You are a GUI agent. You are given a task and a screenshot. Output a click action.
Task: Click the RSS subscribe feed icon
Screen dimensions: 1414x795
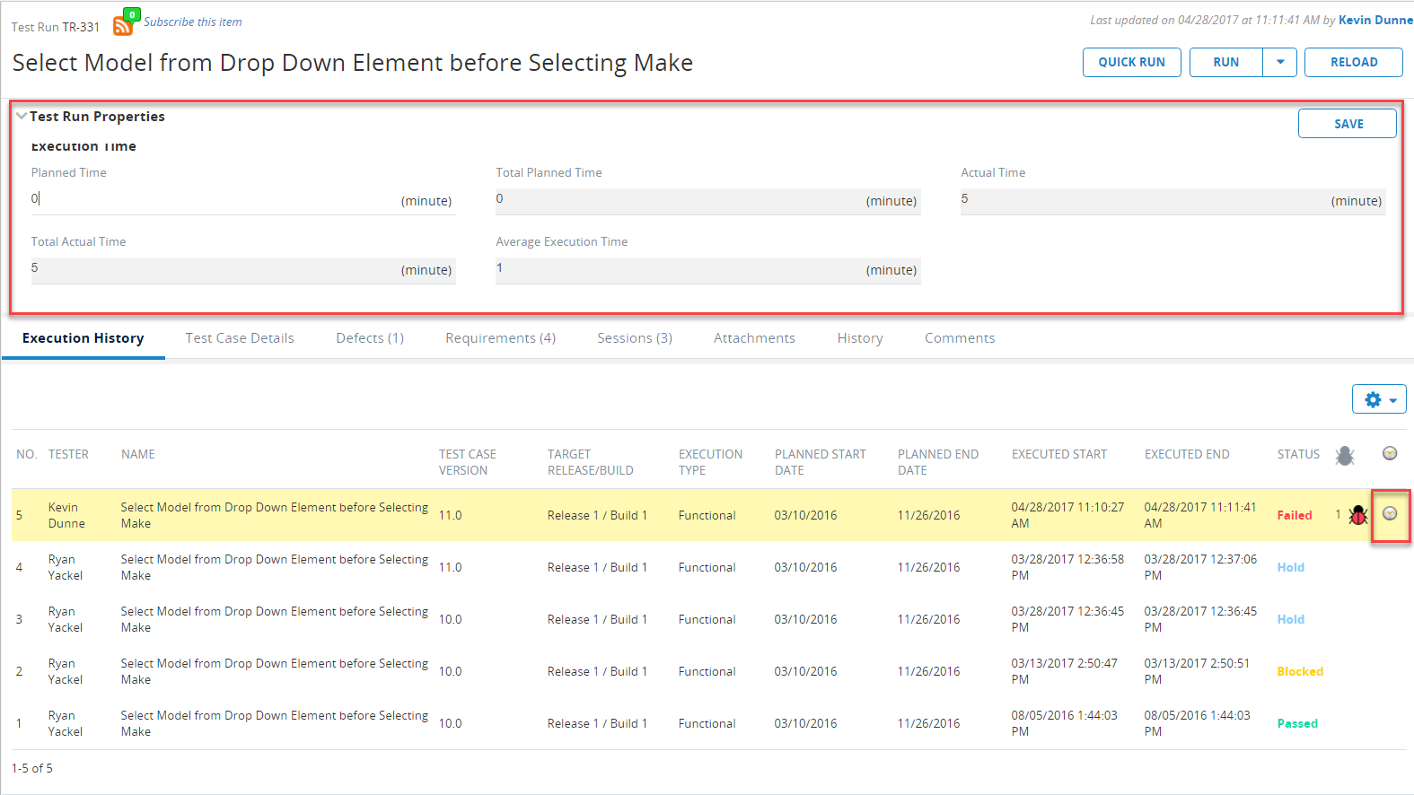point(123,24)
